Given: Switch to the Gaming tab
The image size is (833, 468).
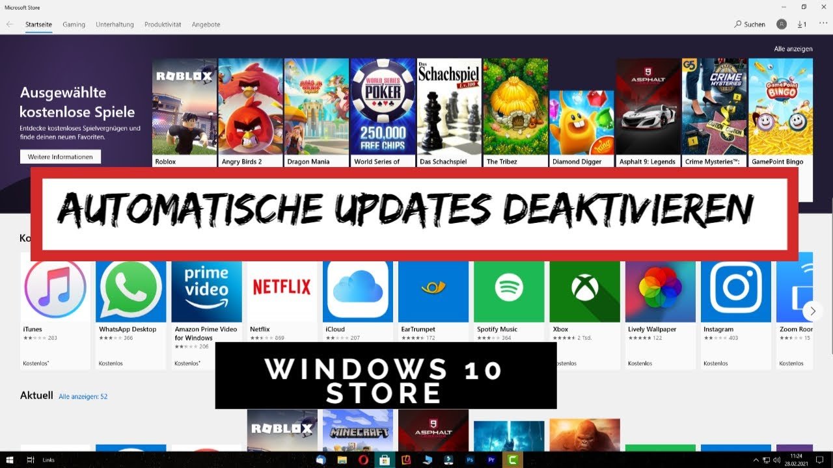Looking at the screenshot, I should (74, 24).
